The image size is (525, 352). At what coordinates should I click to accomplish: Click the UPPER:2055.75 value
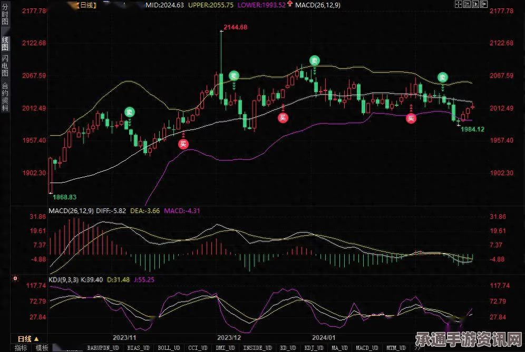(211, 5)
